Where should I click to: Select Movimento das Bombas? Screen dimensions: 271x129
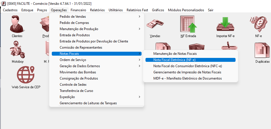point(97,72)
